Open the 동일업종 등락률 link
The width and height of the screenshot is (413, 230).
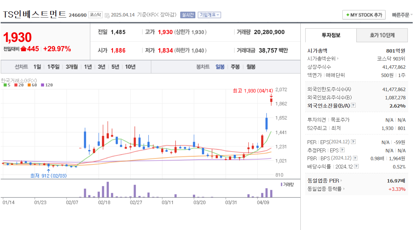(x=324, y=189)
